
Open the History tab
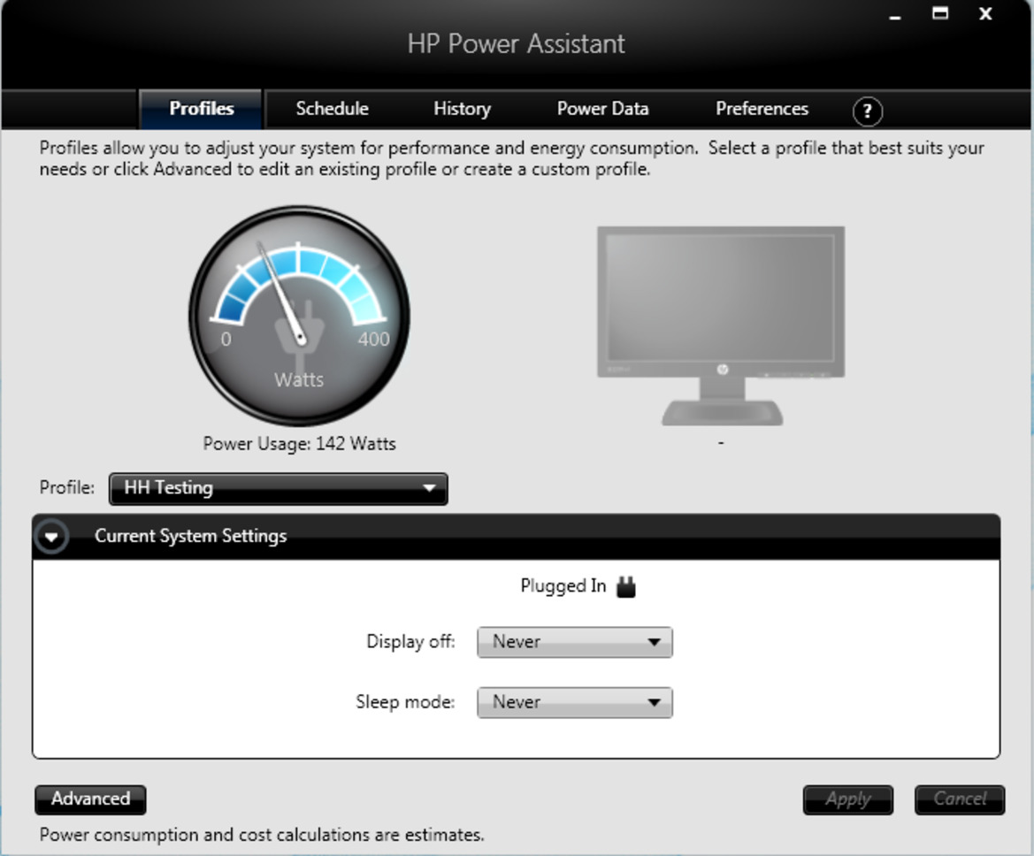tap(462, 109)
